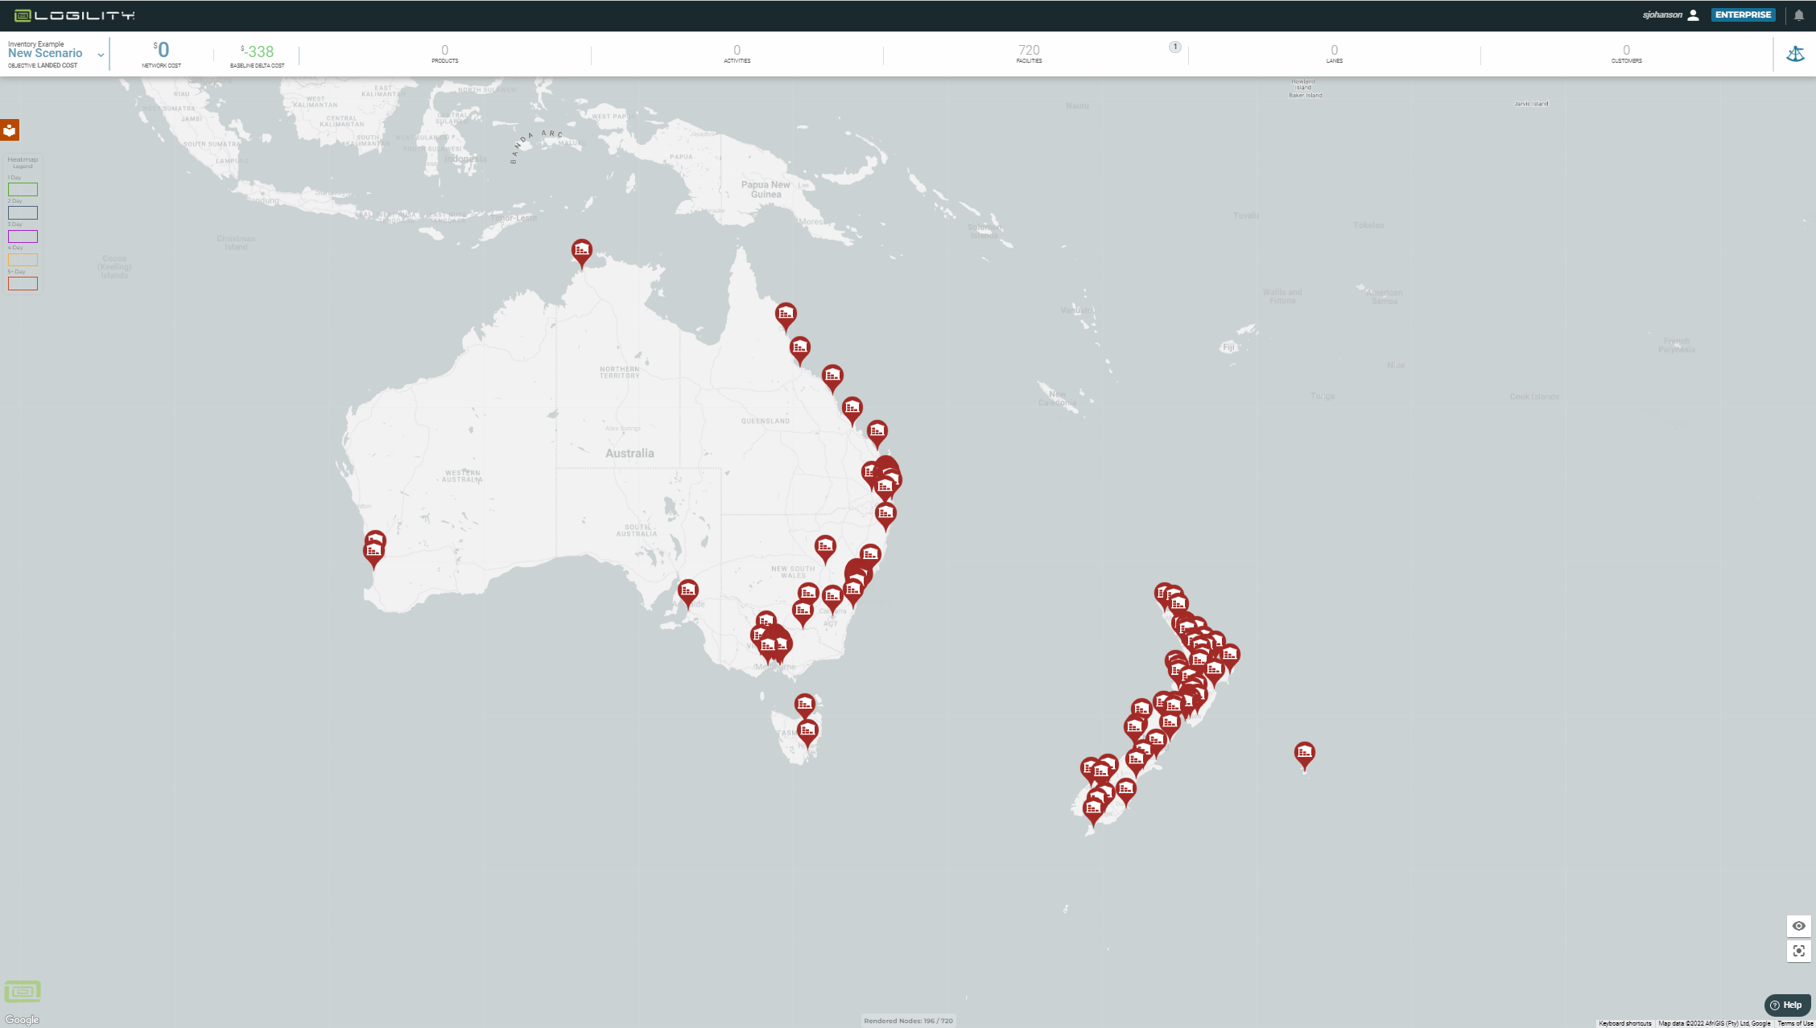The image size is (1816, 1028).
Task: Open the sextant navigation icon
Action: click(1795, 55)
